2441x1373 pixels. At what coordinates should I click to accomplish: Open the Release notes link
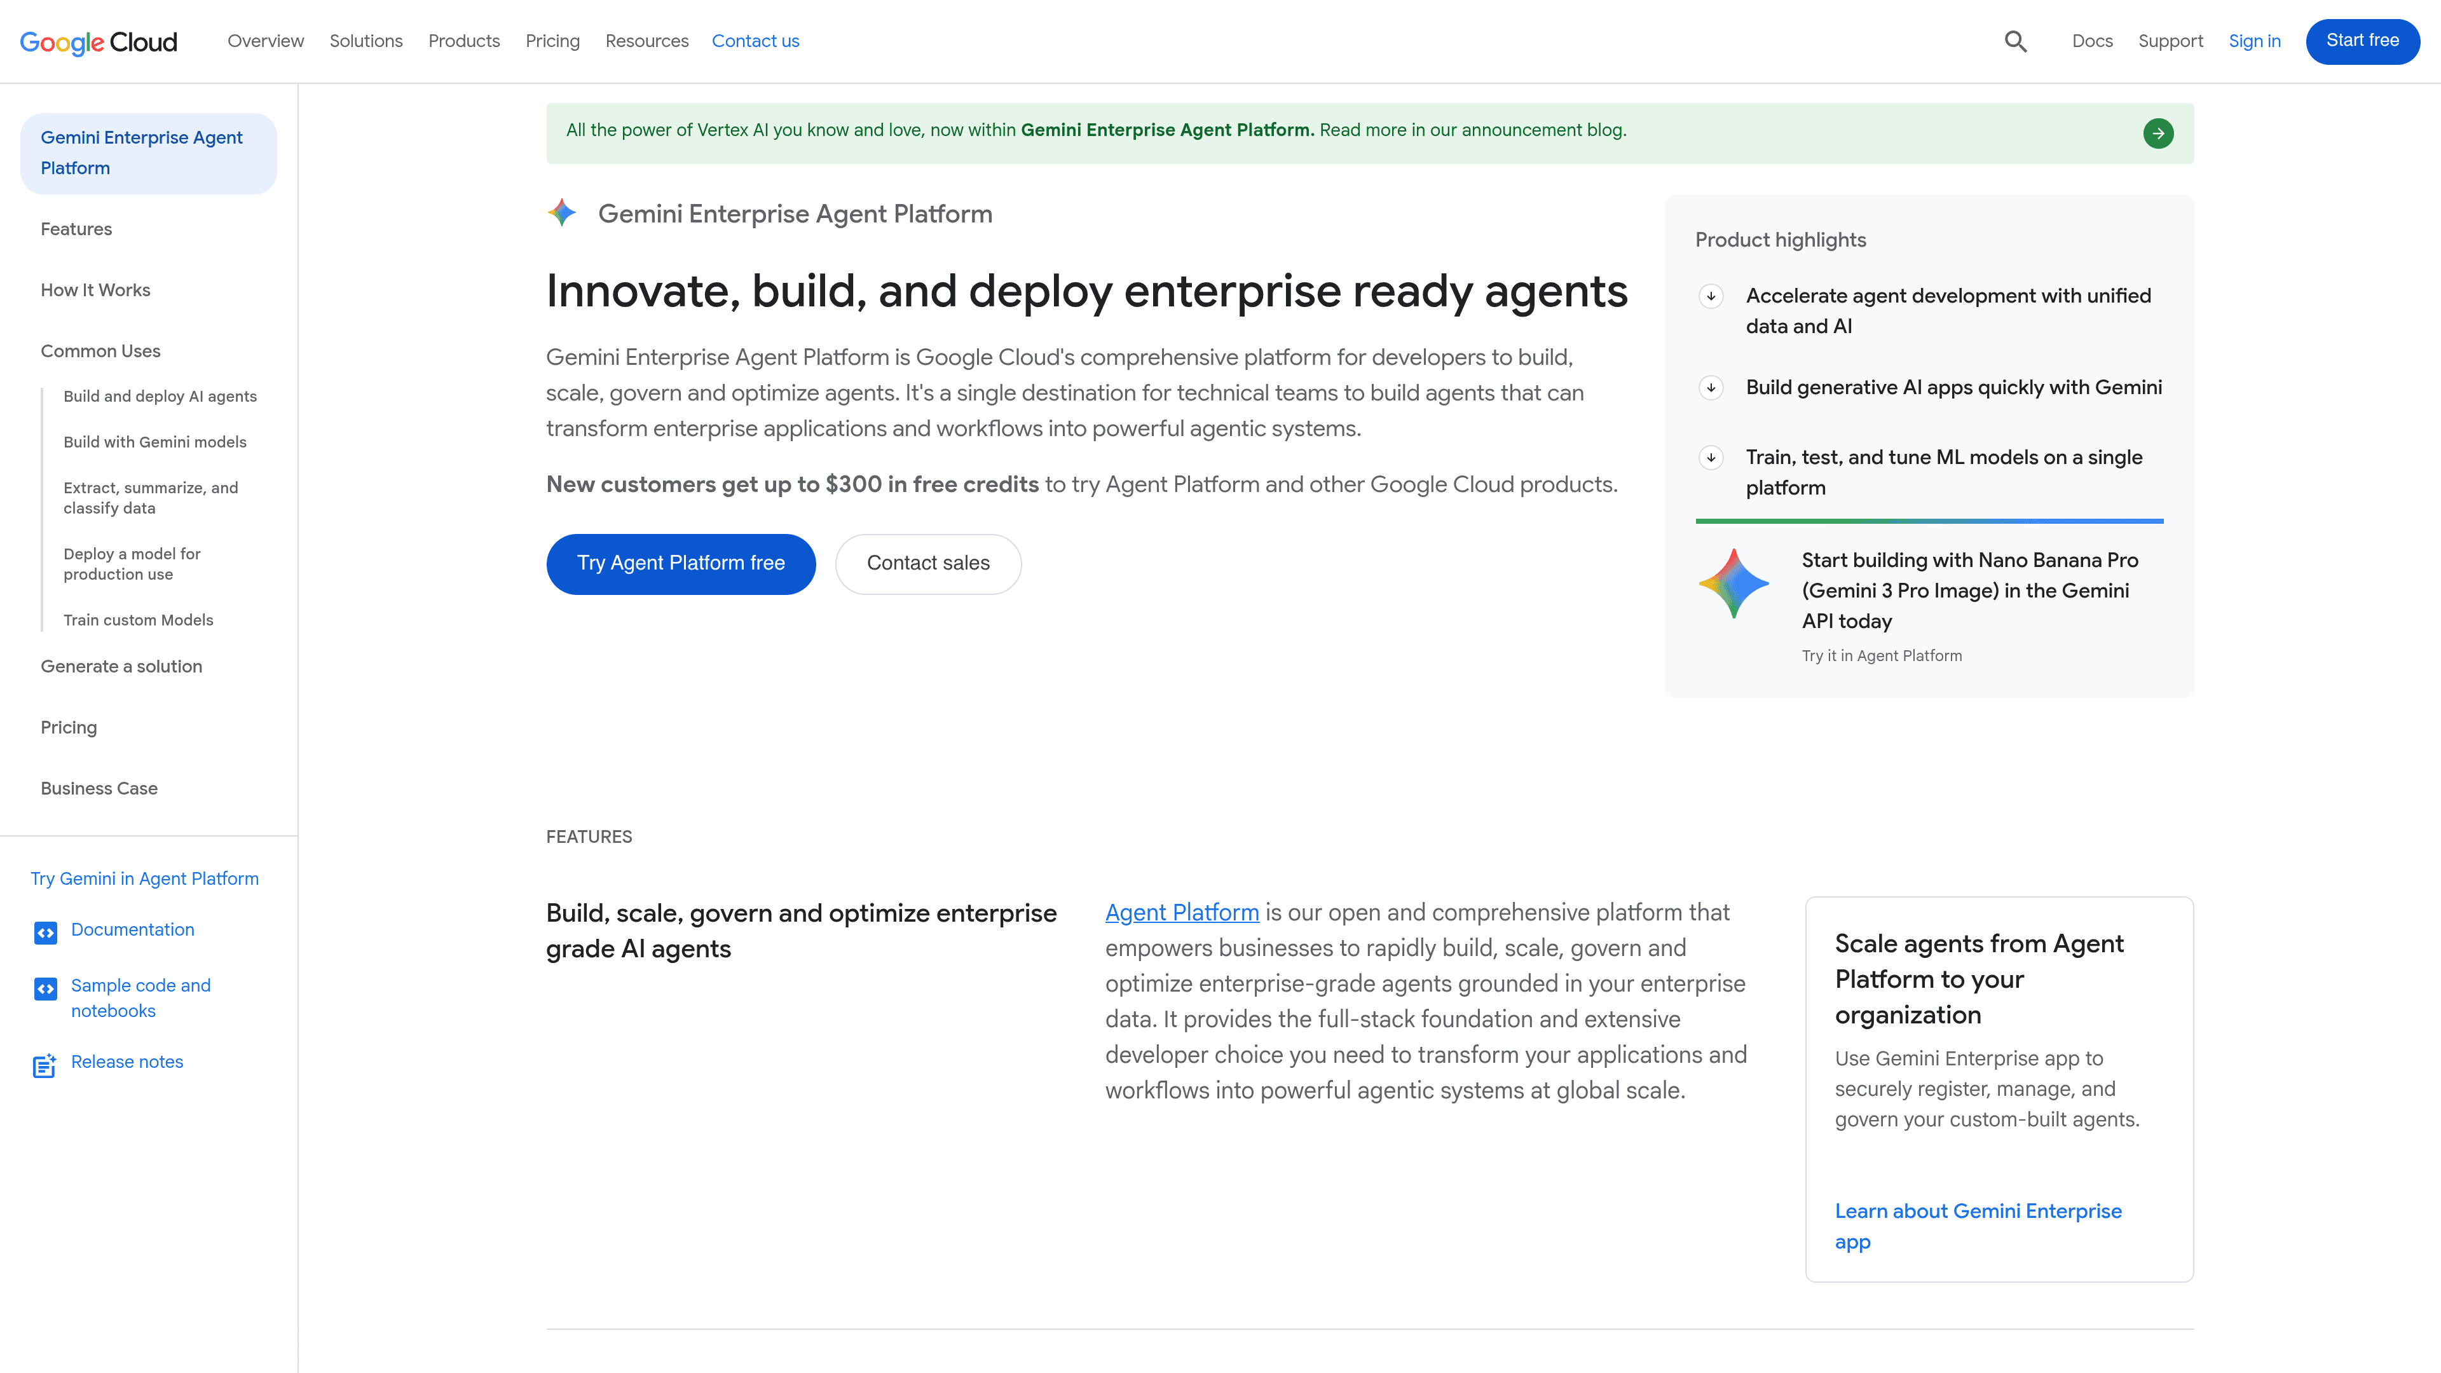tap(127, 1062)
